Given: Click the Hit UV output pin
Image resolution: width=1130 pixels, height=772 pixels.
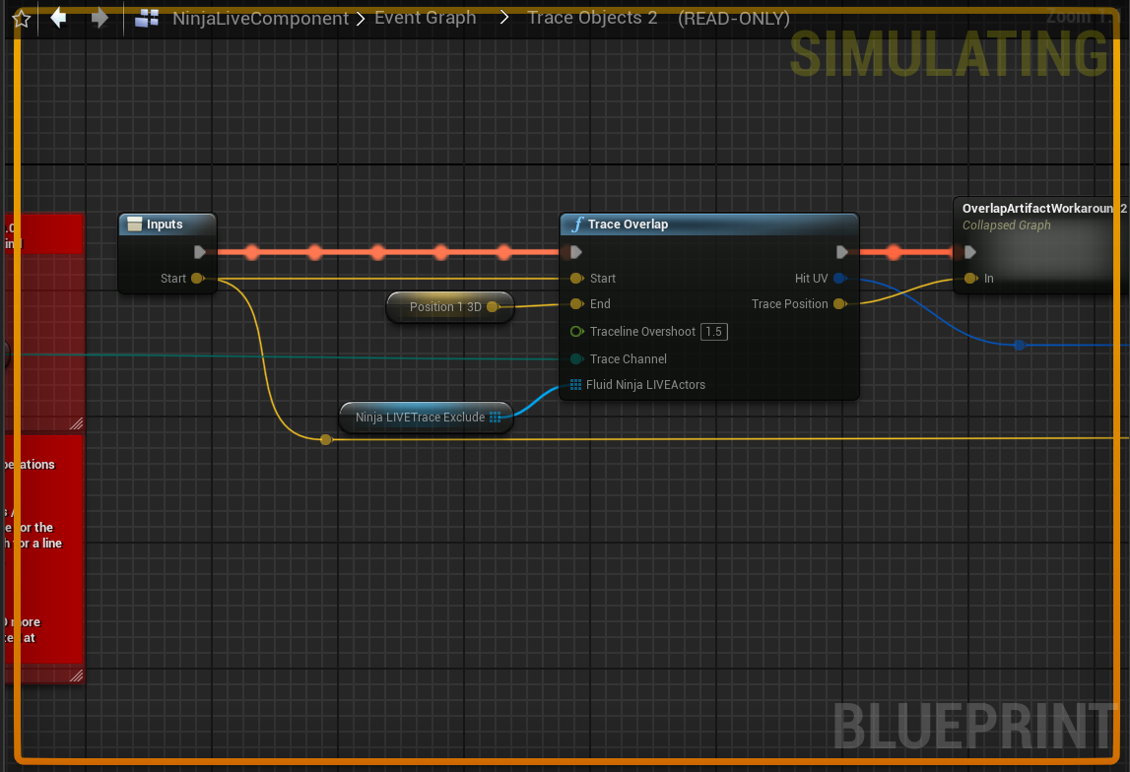Looking at the screenshot, I should 839,279.
